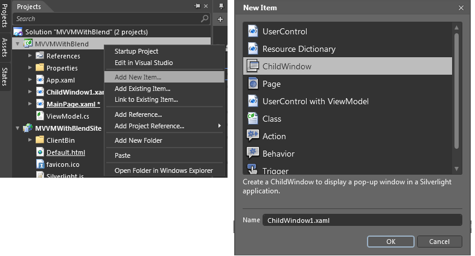The height and width of the screenshot is (256, 475).
Task: Select the 'Resource Dictionary' list text
Action: coord(299,49)
